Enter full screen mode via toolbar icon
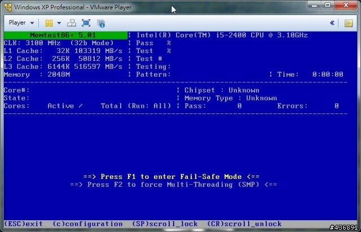Viewport: 361px width, 232px height. [x=86, y=23]
